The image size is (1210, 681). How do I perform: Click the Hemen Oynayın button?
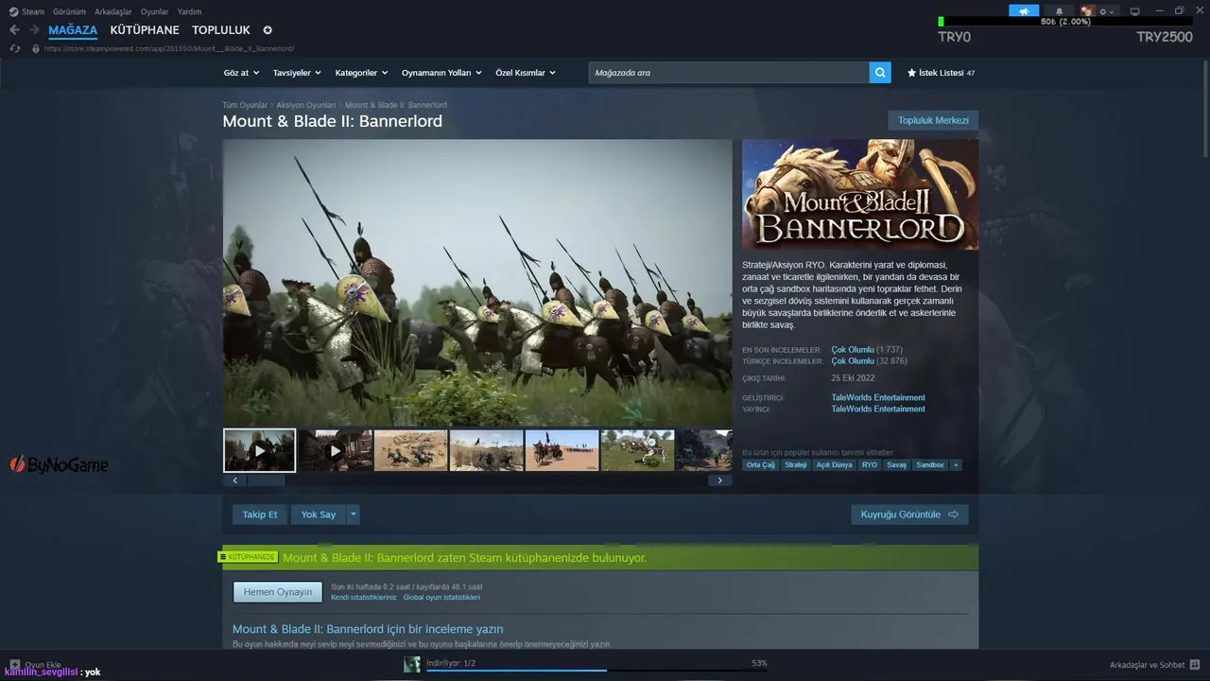[x=278, y=592]
